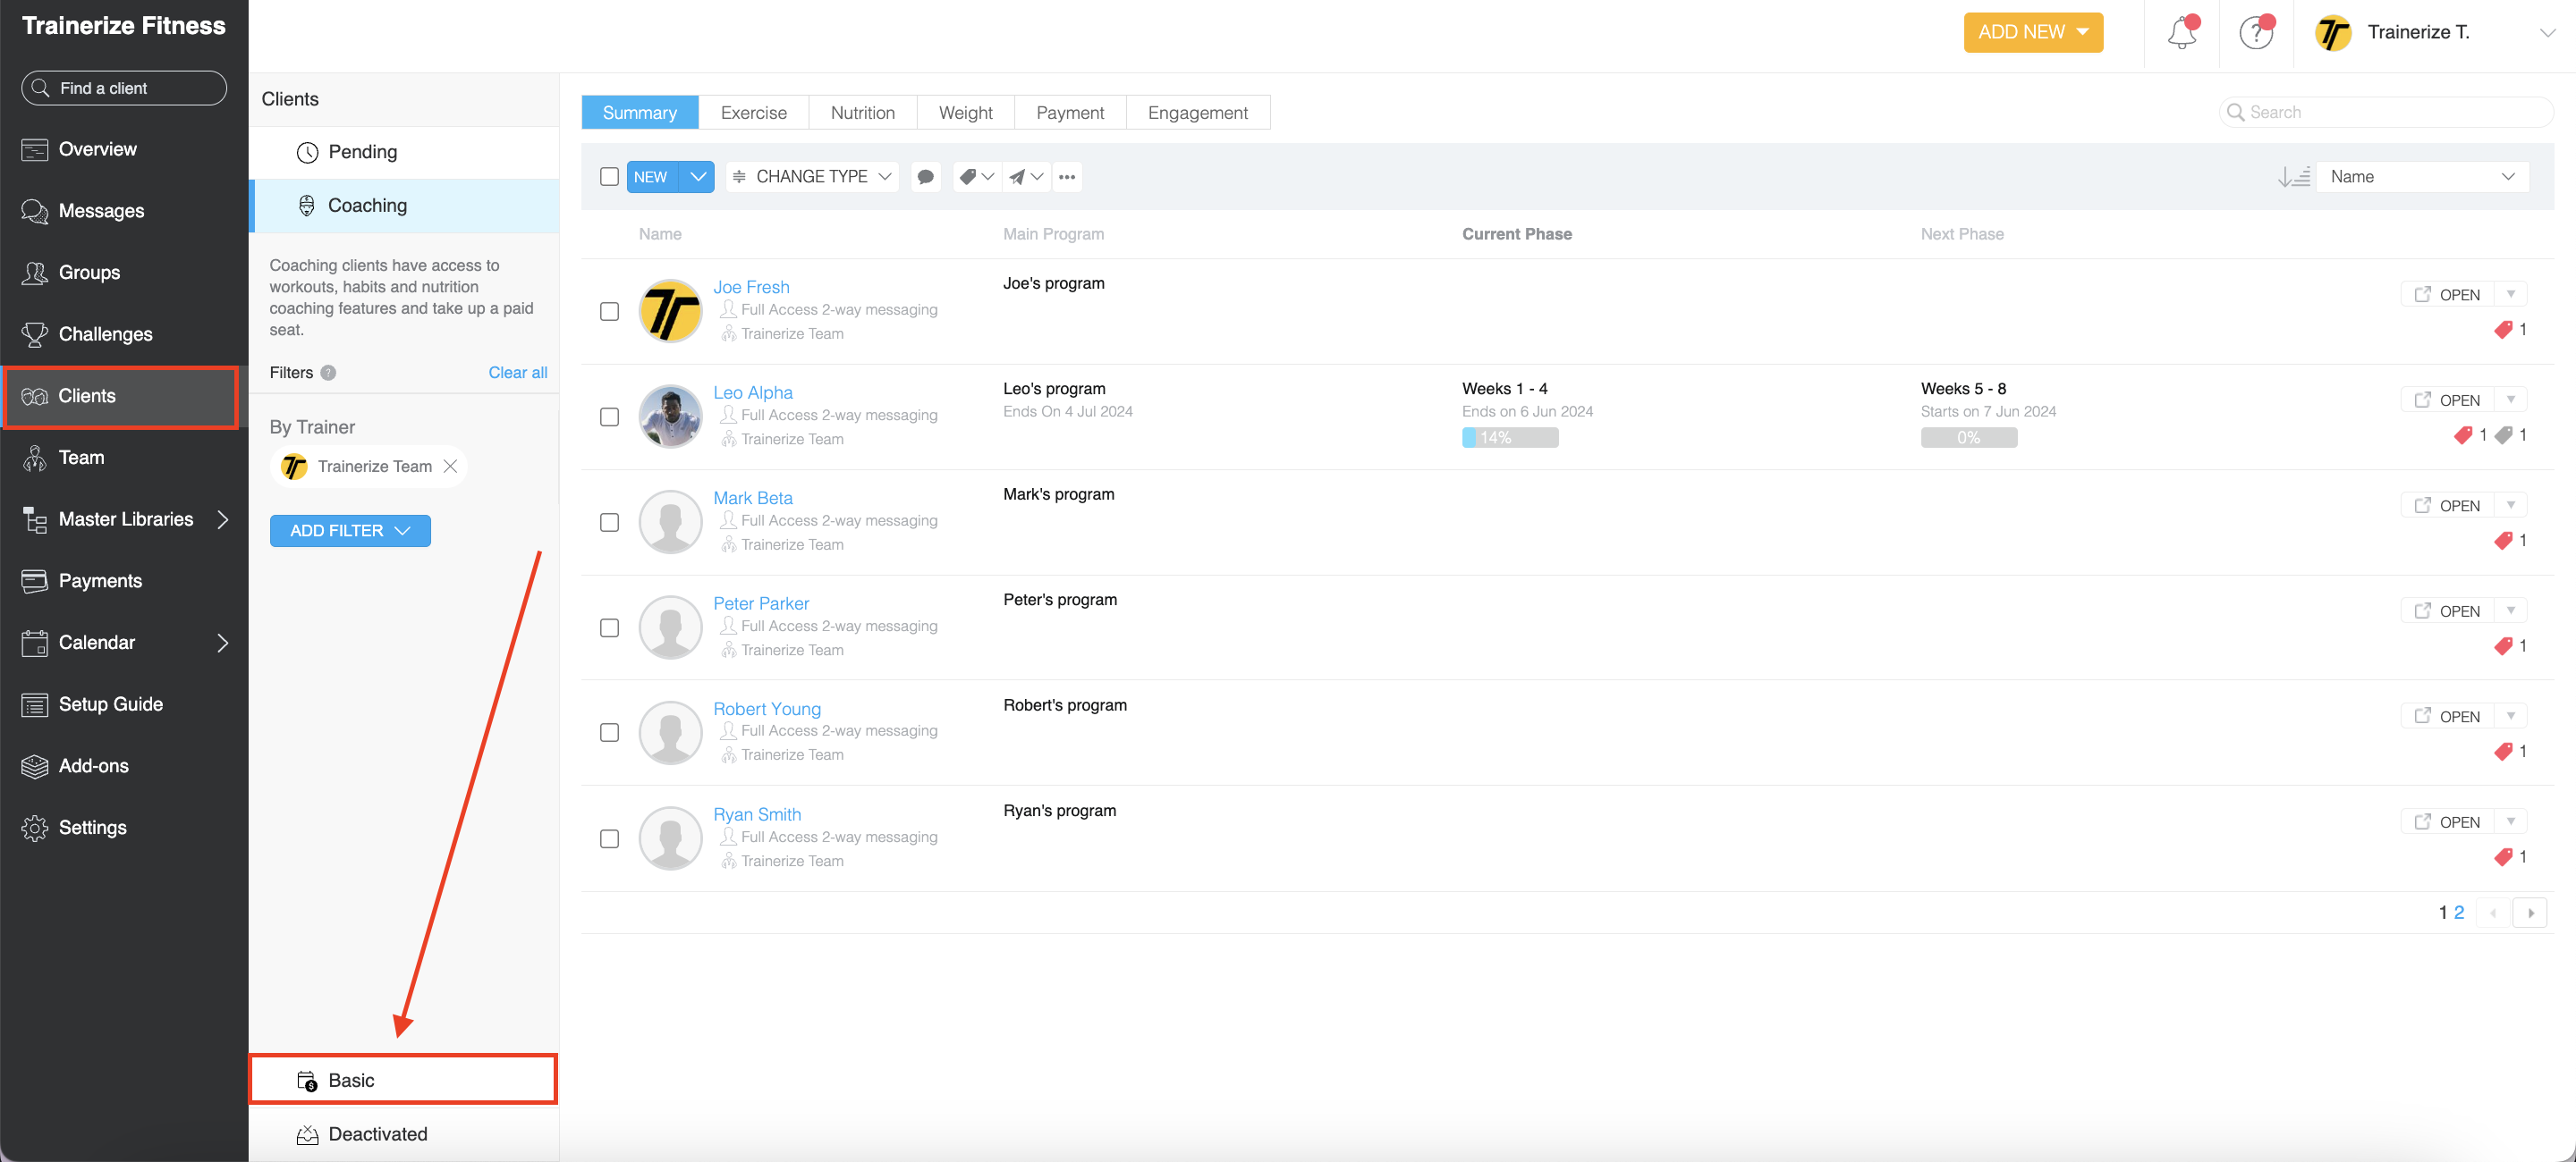Click the next page arrow in pagination
The height and width of the screenshot is (1162, 2576).
pos(2530,914)
